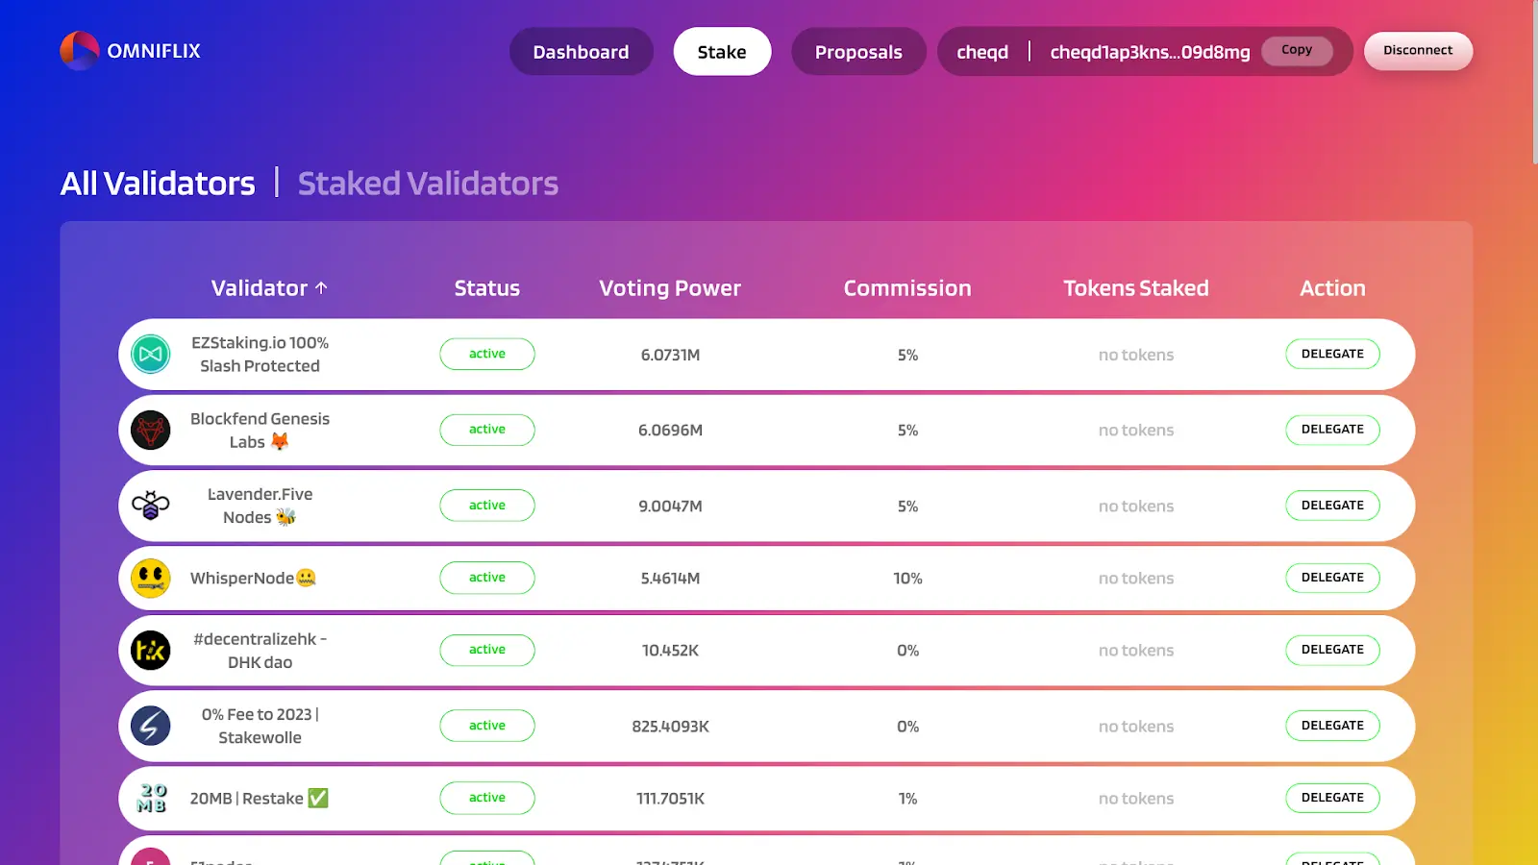Click the #decentralizehk DHK dao avatar

[x=151, y=651]
